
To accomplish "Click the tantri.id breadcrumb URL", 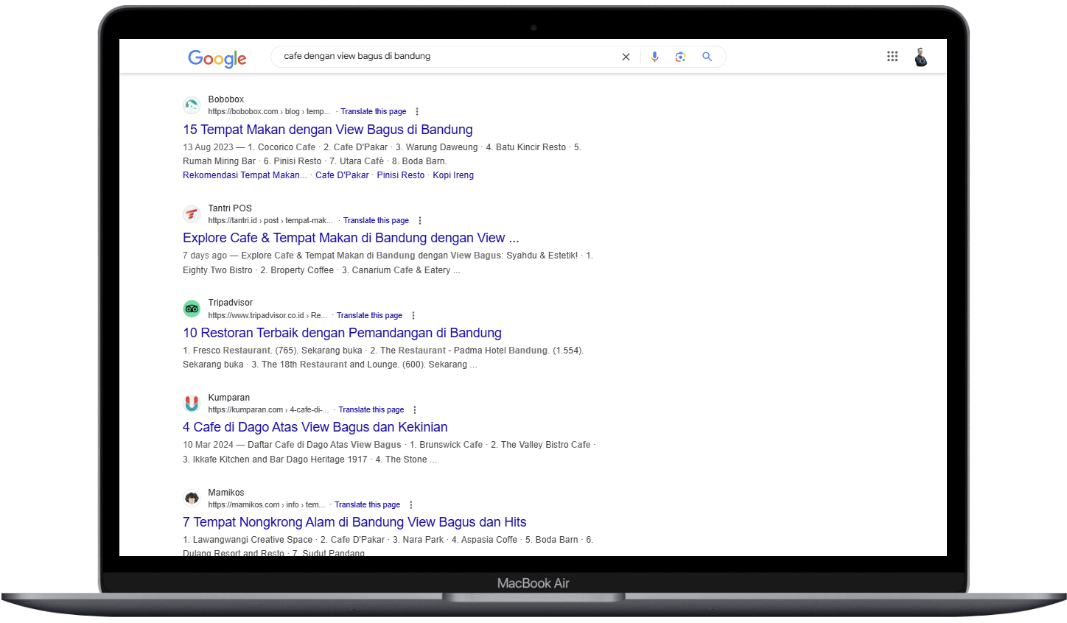I will click(270, 221).
